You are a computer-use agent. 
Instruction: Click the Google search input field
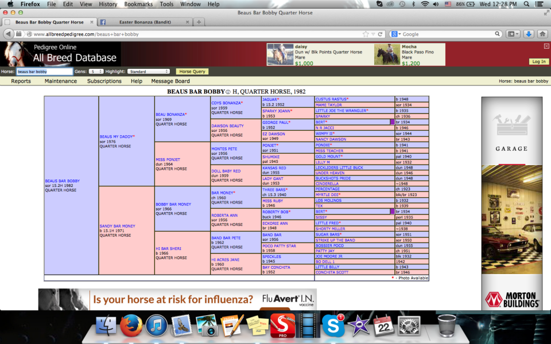click(448, 34)
